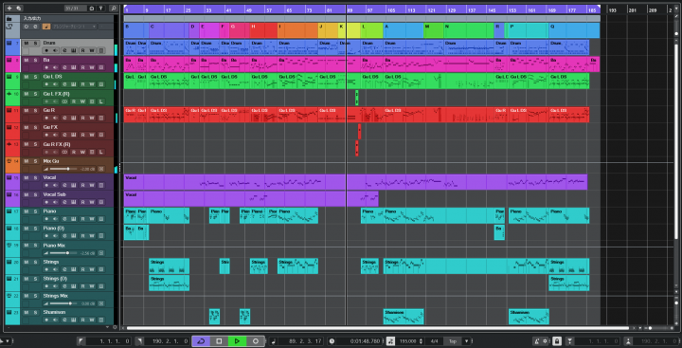The height and width of the screenshot is (348, 682).
Task: Click the green Play button
Action: 237,341
